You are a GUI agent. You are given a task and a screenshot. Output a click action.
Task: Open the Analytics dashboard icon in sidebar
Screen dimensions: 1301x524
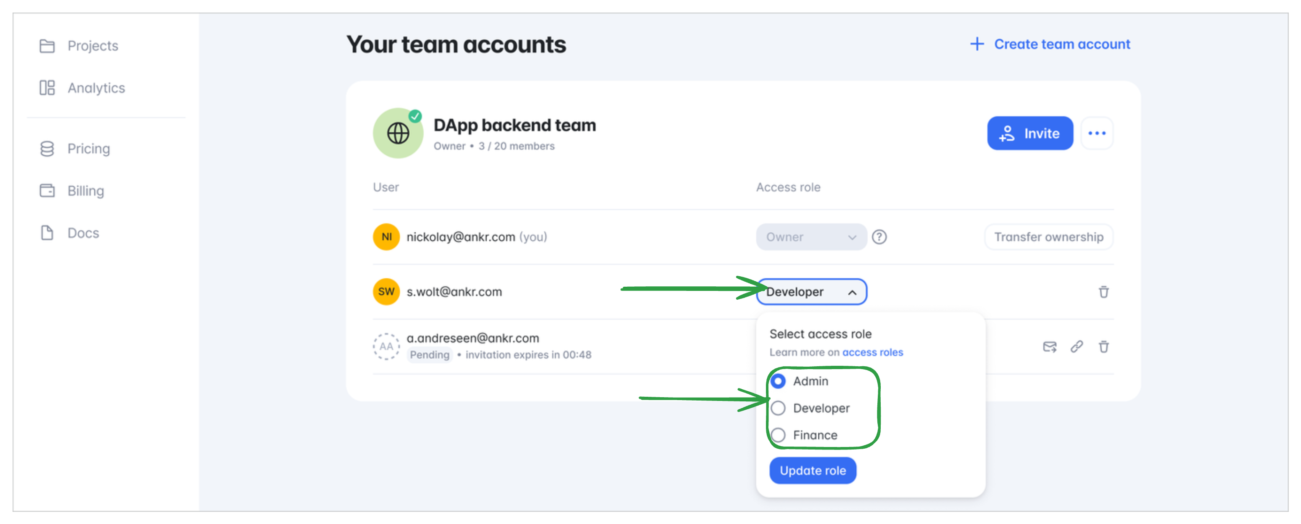47,88
